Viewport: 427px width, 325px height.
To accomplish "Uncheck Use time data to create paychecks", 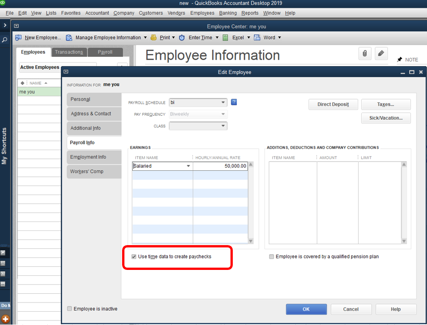I will [x=134, y=257].
